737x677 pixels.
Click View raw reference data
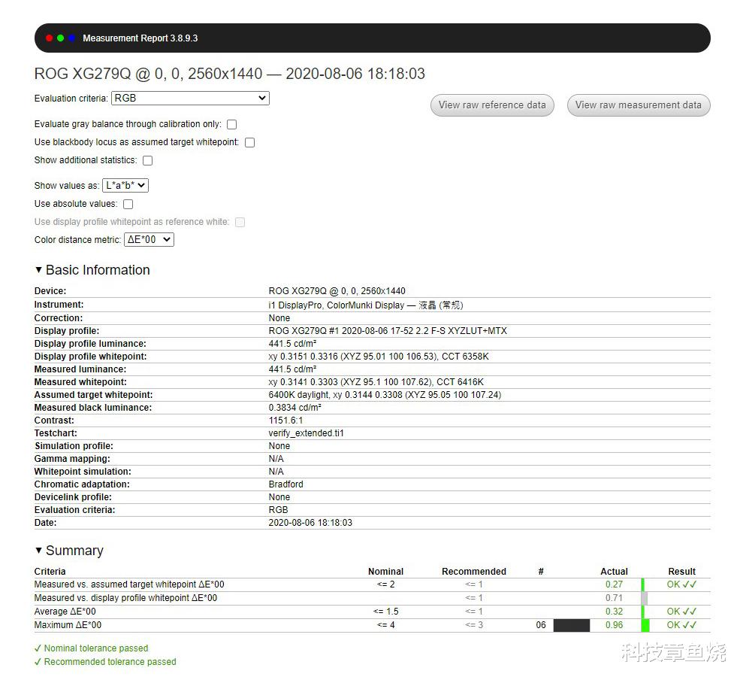pyautogui.click(x=491, y=105)
